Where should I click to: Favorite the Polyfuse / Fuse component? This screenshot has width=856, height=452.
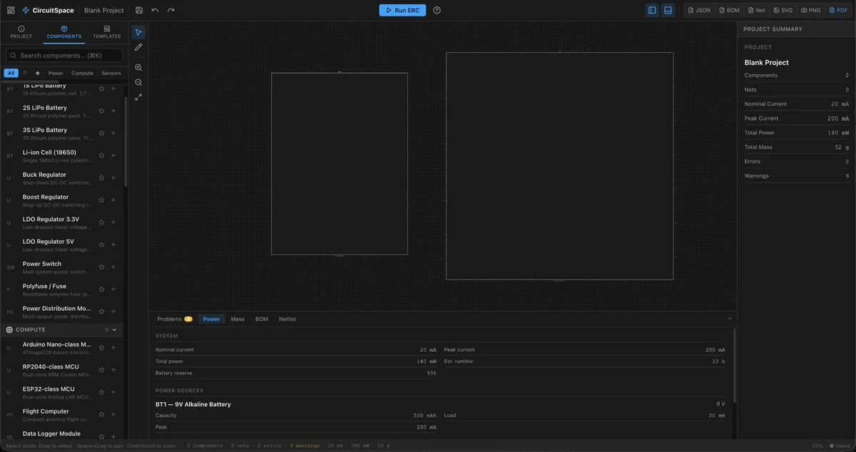point(101,289)
